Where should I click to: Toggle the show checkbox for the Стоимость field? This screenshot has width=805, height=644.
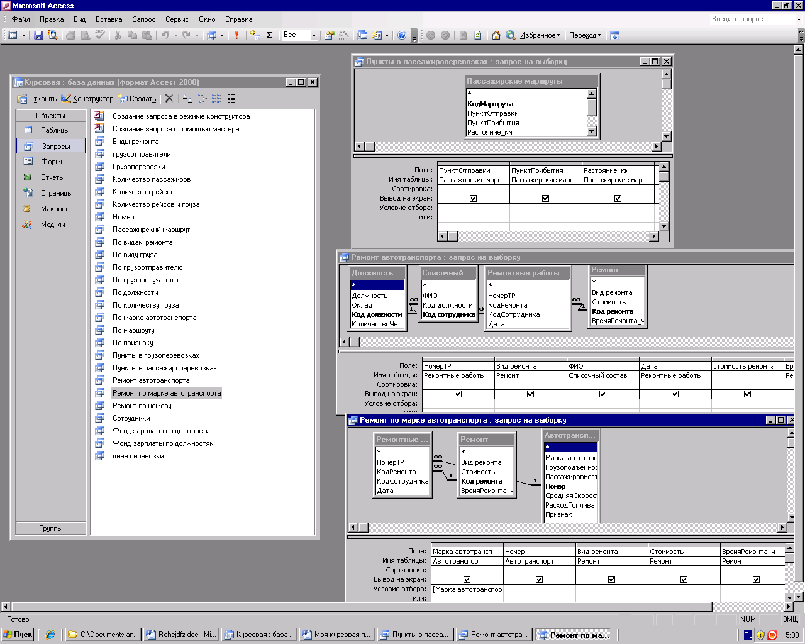pyautogui.click(x=684, y=580)
